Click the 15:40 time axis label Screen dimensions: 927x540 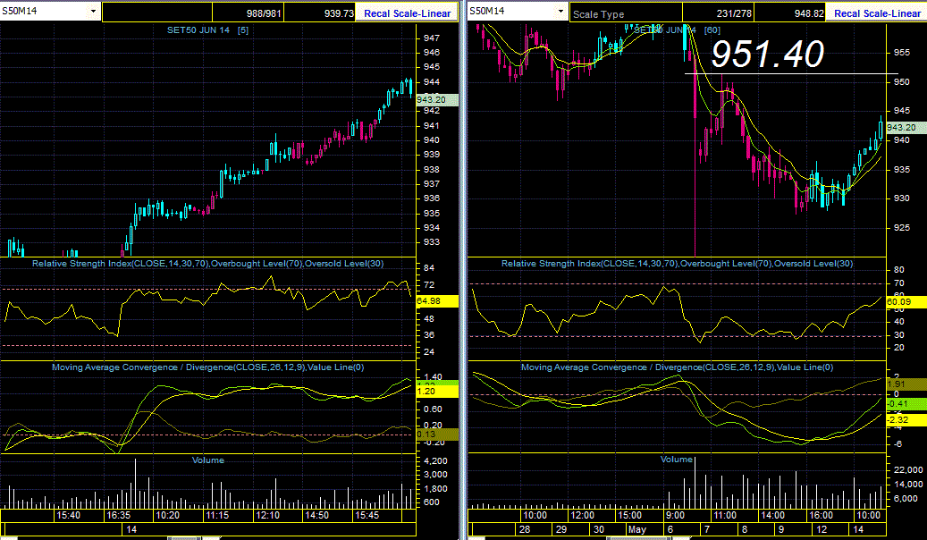[68, 515]
